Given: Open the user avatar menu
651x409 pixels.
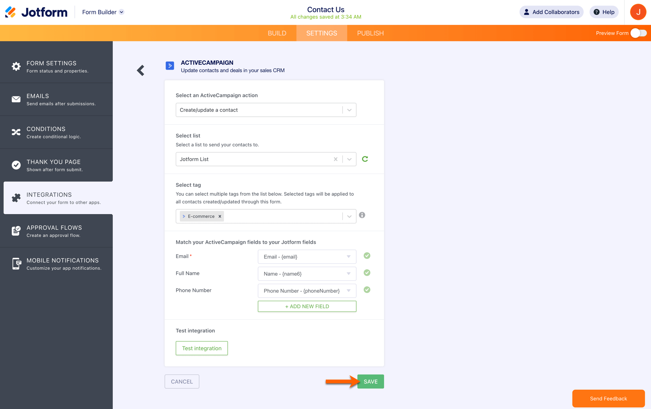Looking at the screenshot, I should pyautogui.click(x=638, y=12).
